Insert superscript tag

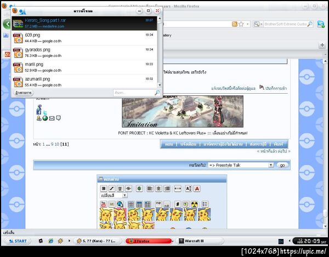click(158, 204)
